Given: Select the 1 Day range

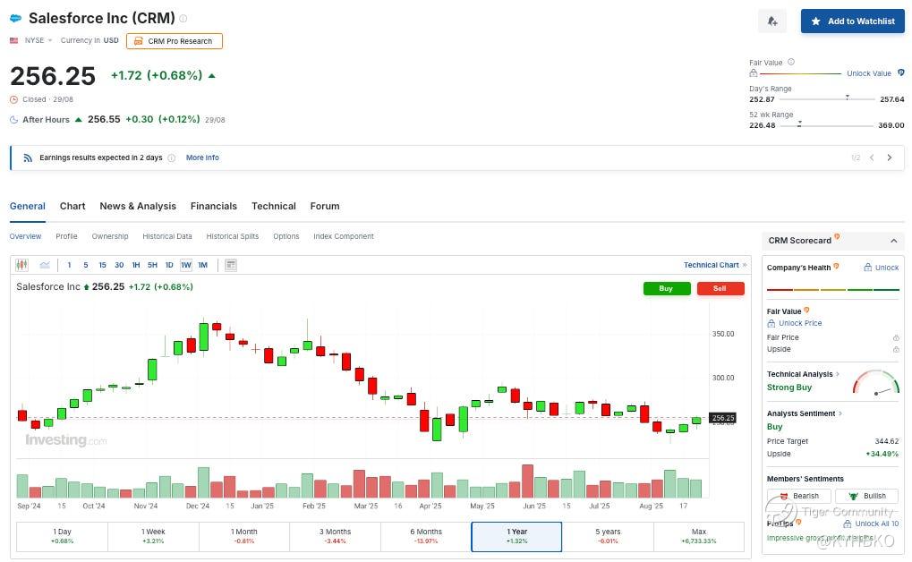Looking at the screenshot, I should 63,536.
